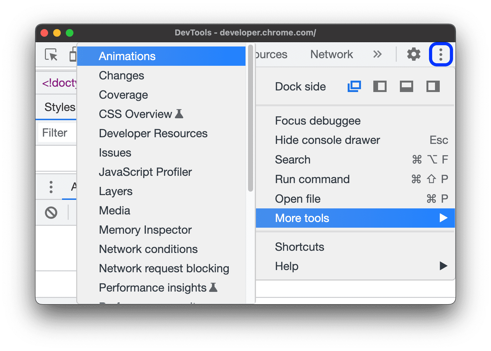
Task: Click the dock to bottom icon
Action: pos(406,86)
